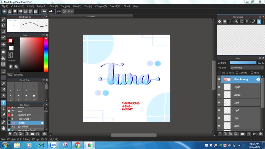This screenshot has height=149, width=265.
Task: Click the canvas horizontal scrollbar
Action: coord(134,135)
